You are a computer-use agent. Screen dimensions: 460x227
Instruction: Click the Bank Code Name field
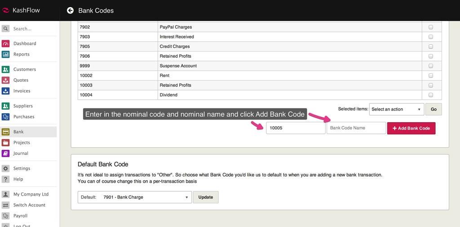click(x=356, y=128)
